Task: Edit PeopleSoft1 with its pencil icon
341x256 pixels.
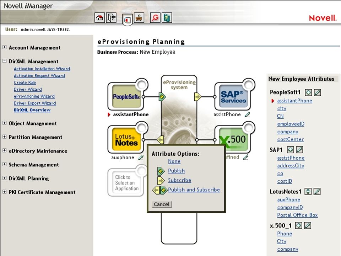Action: click(317, 92)
